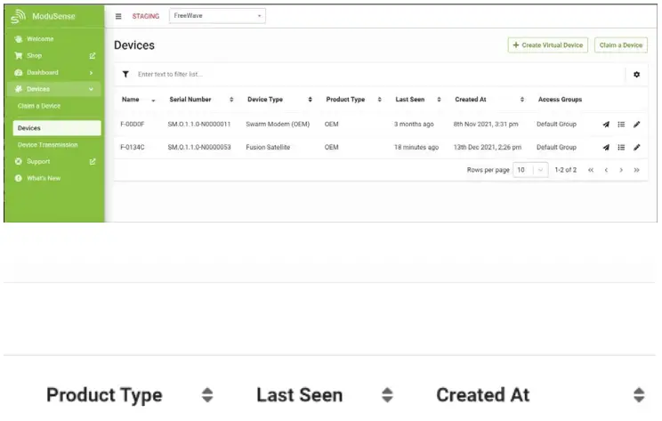The height and width of the screenshot is (421, 662).
Task: Click the Claim a Device button
Action: pos(621,45)
